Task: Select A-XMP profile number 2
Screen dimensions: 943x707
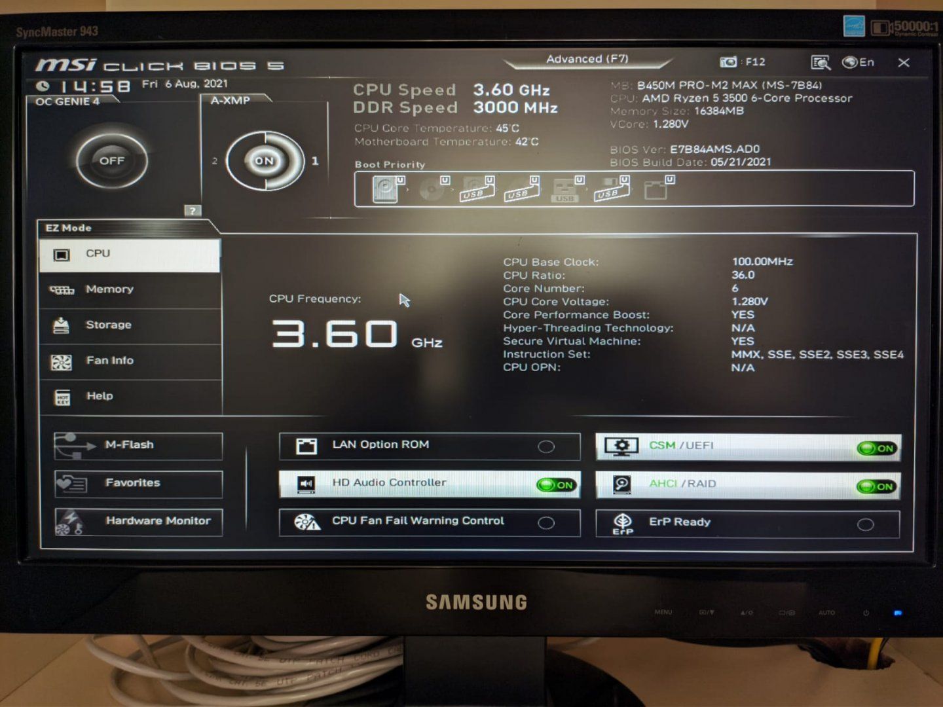Action: click(215, 161)
